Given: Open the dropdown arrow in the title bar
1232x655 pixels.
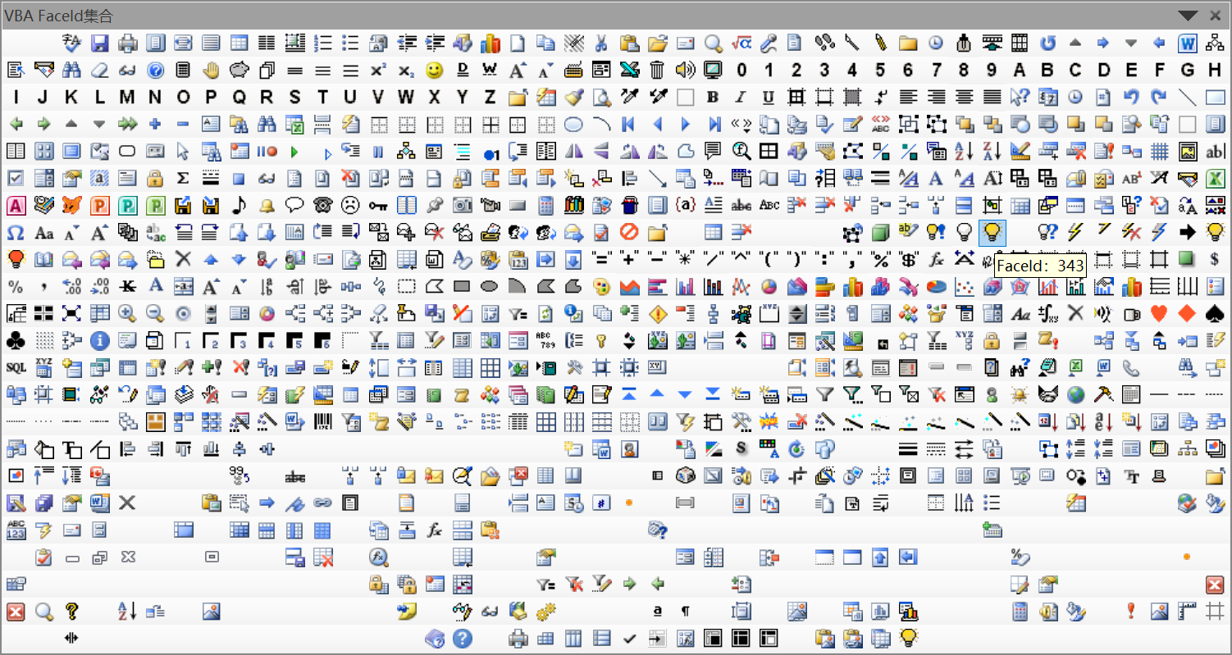Looking at the screenshot, I should coord(1187,15).
